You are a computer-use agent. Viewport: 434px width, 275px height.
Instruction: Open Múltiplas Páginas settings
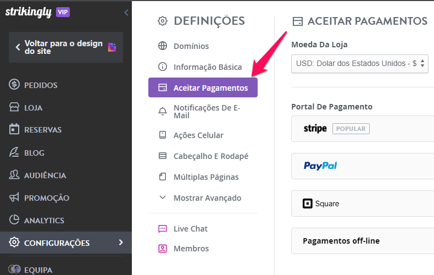click(x=206, y=177)
